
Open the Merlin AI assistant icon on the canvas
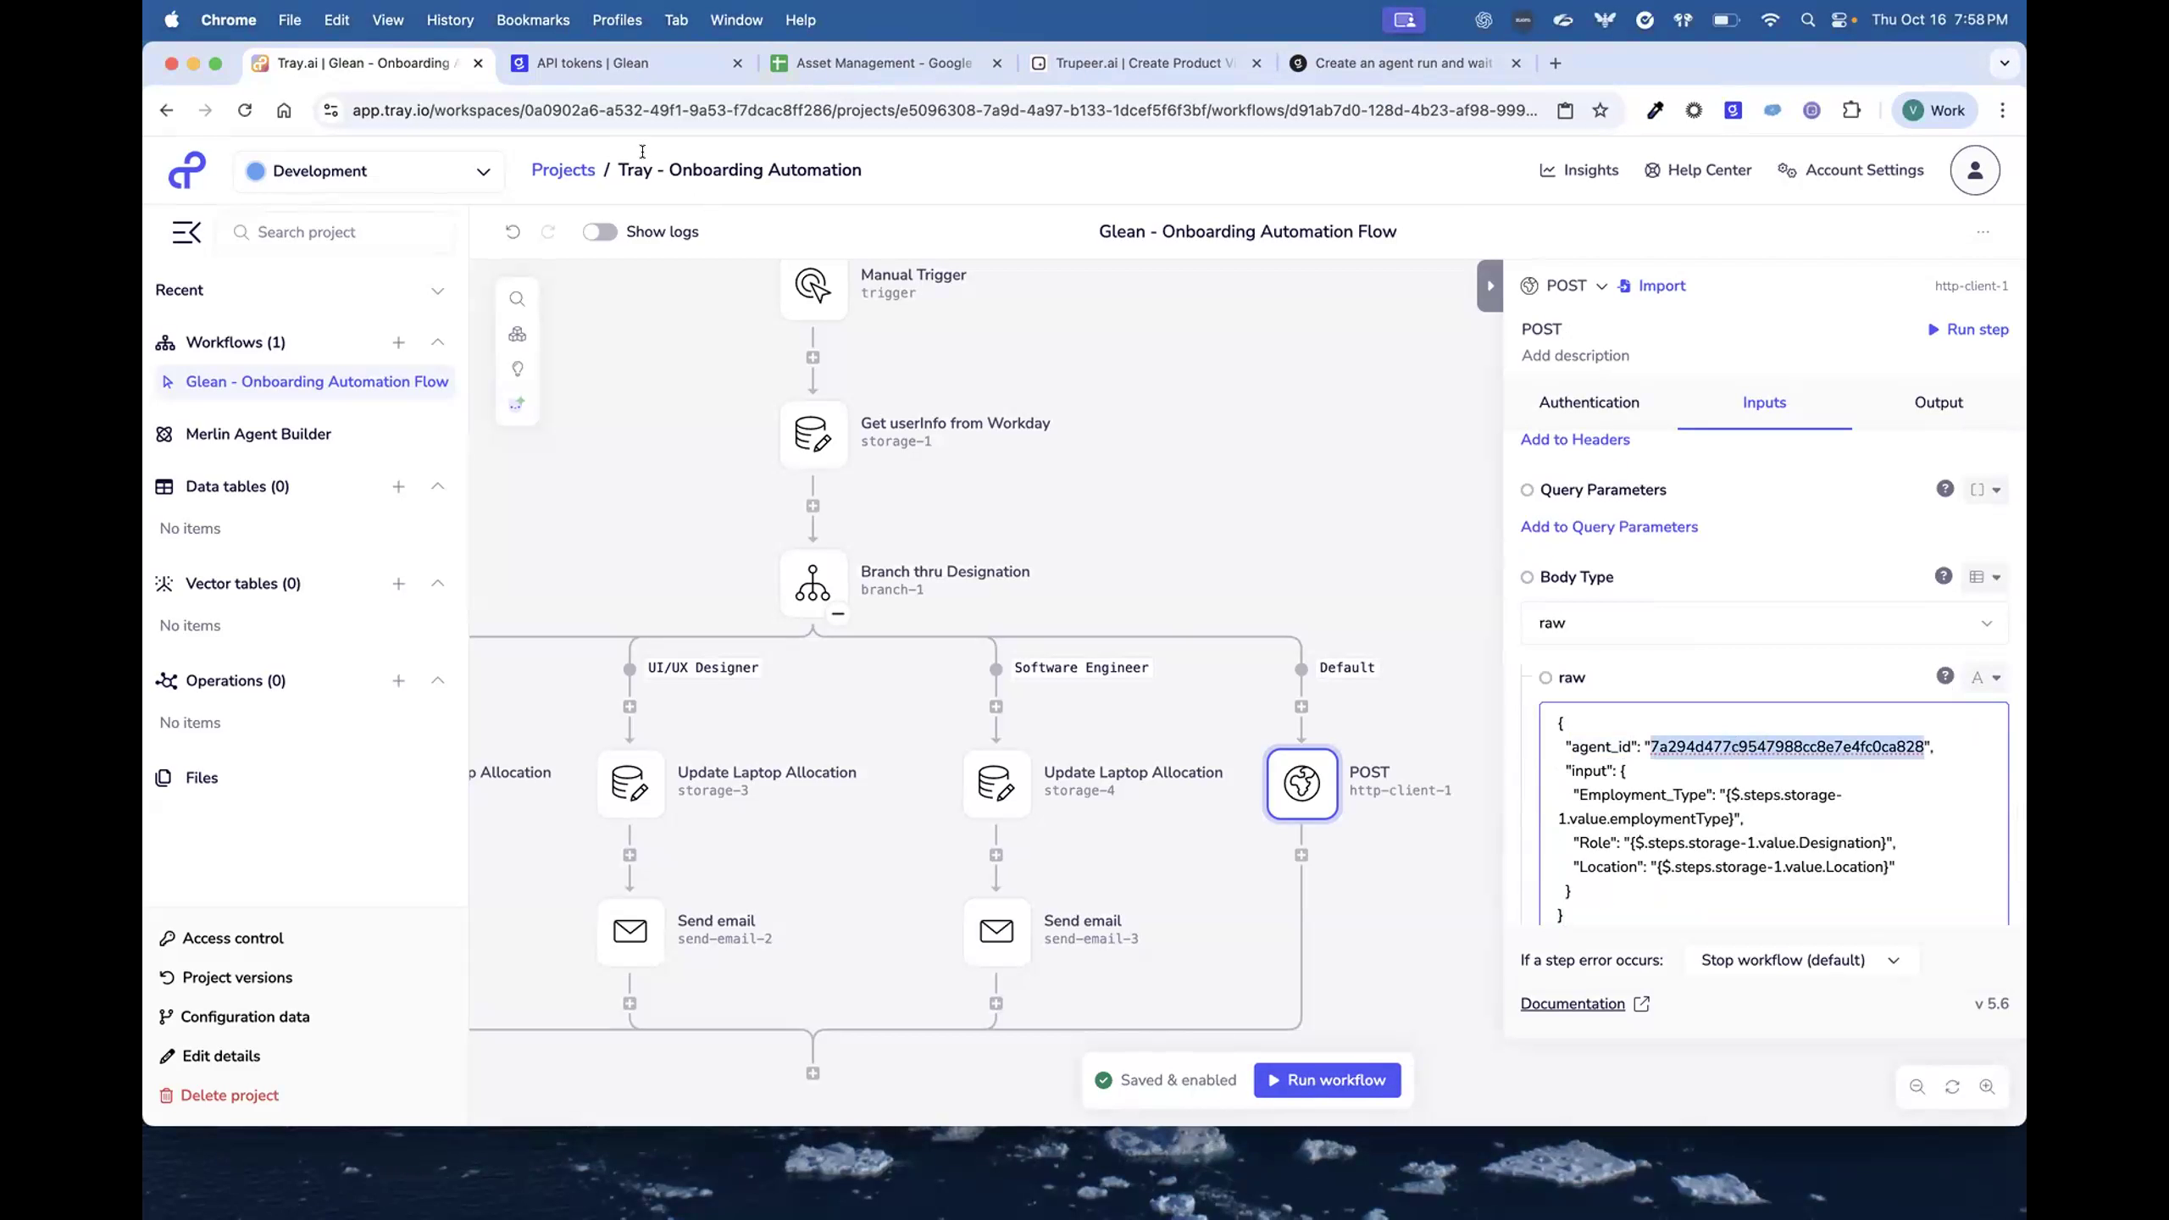point(517,403)
